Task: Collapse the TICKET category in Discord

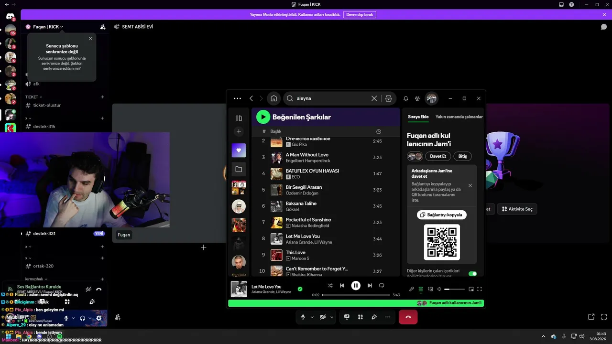Action: coord(33,97)
